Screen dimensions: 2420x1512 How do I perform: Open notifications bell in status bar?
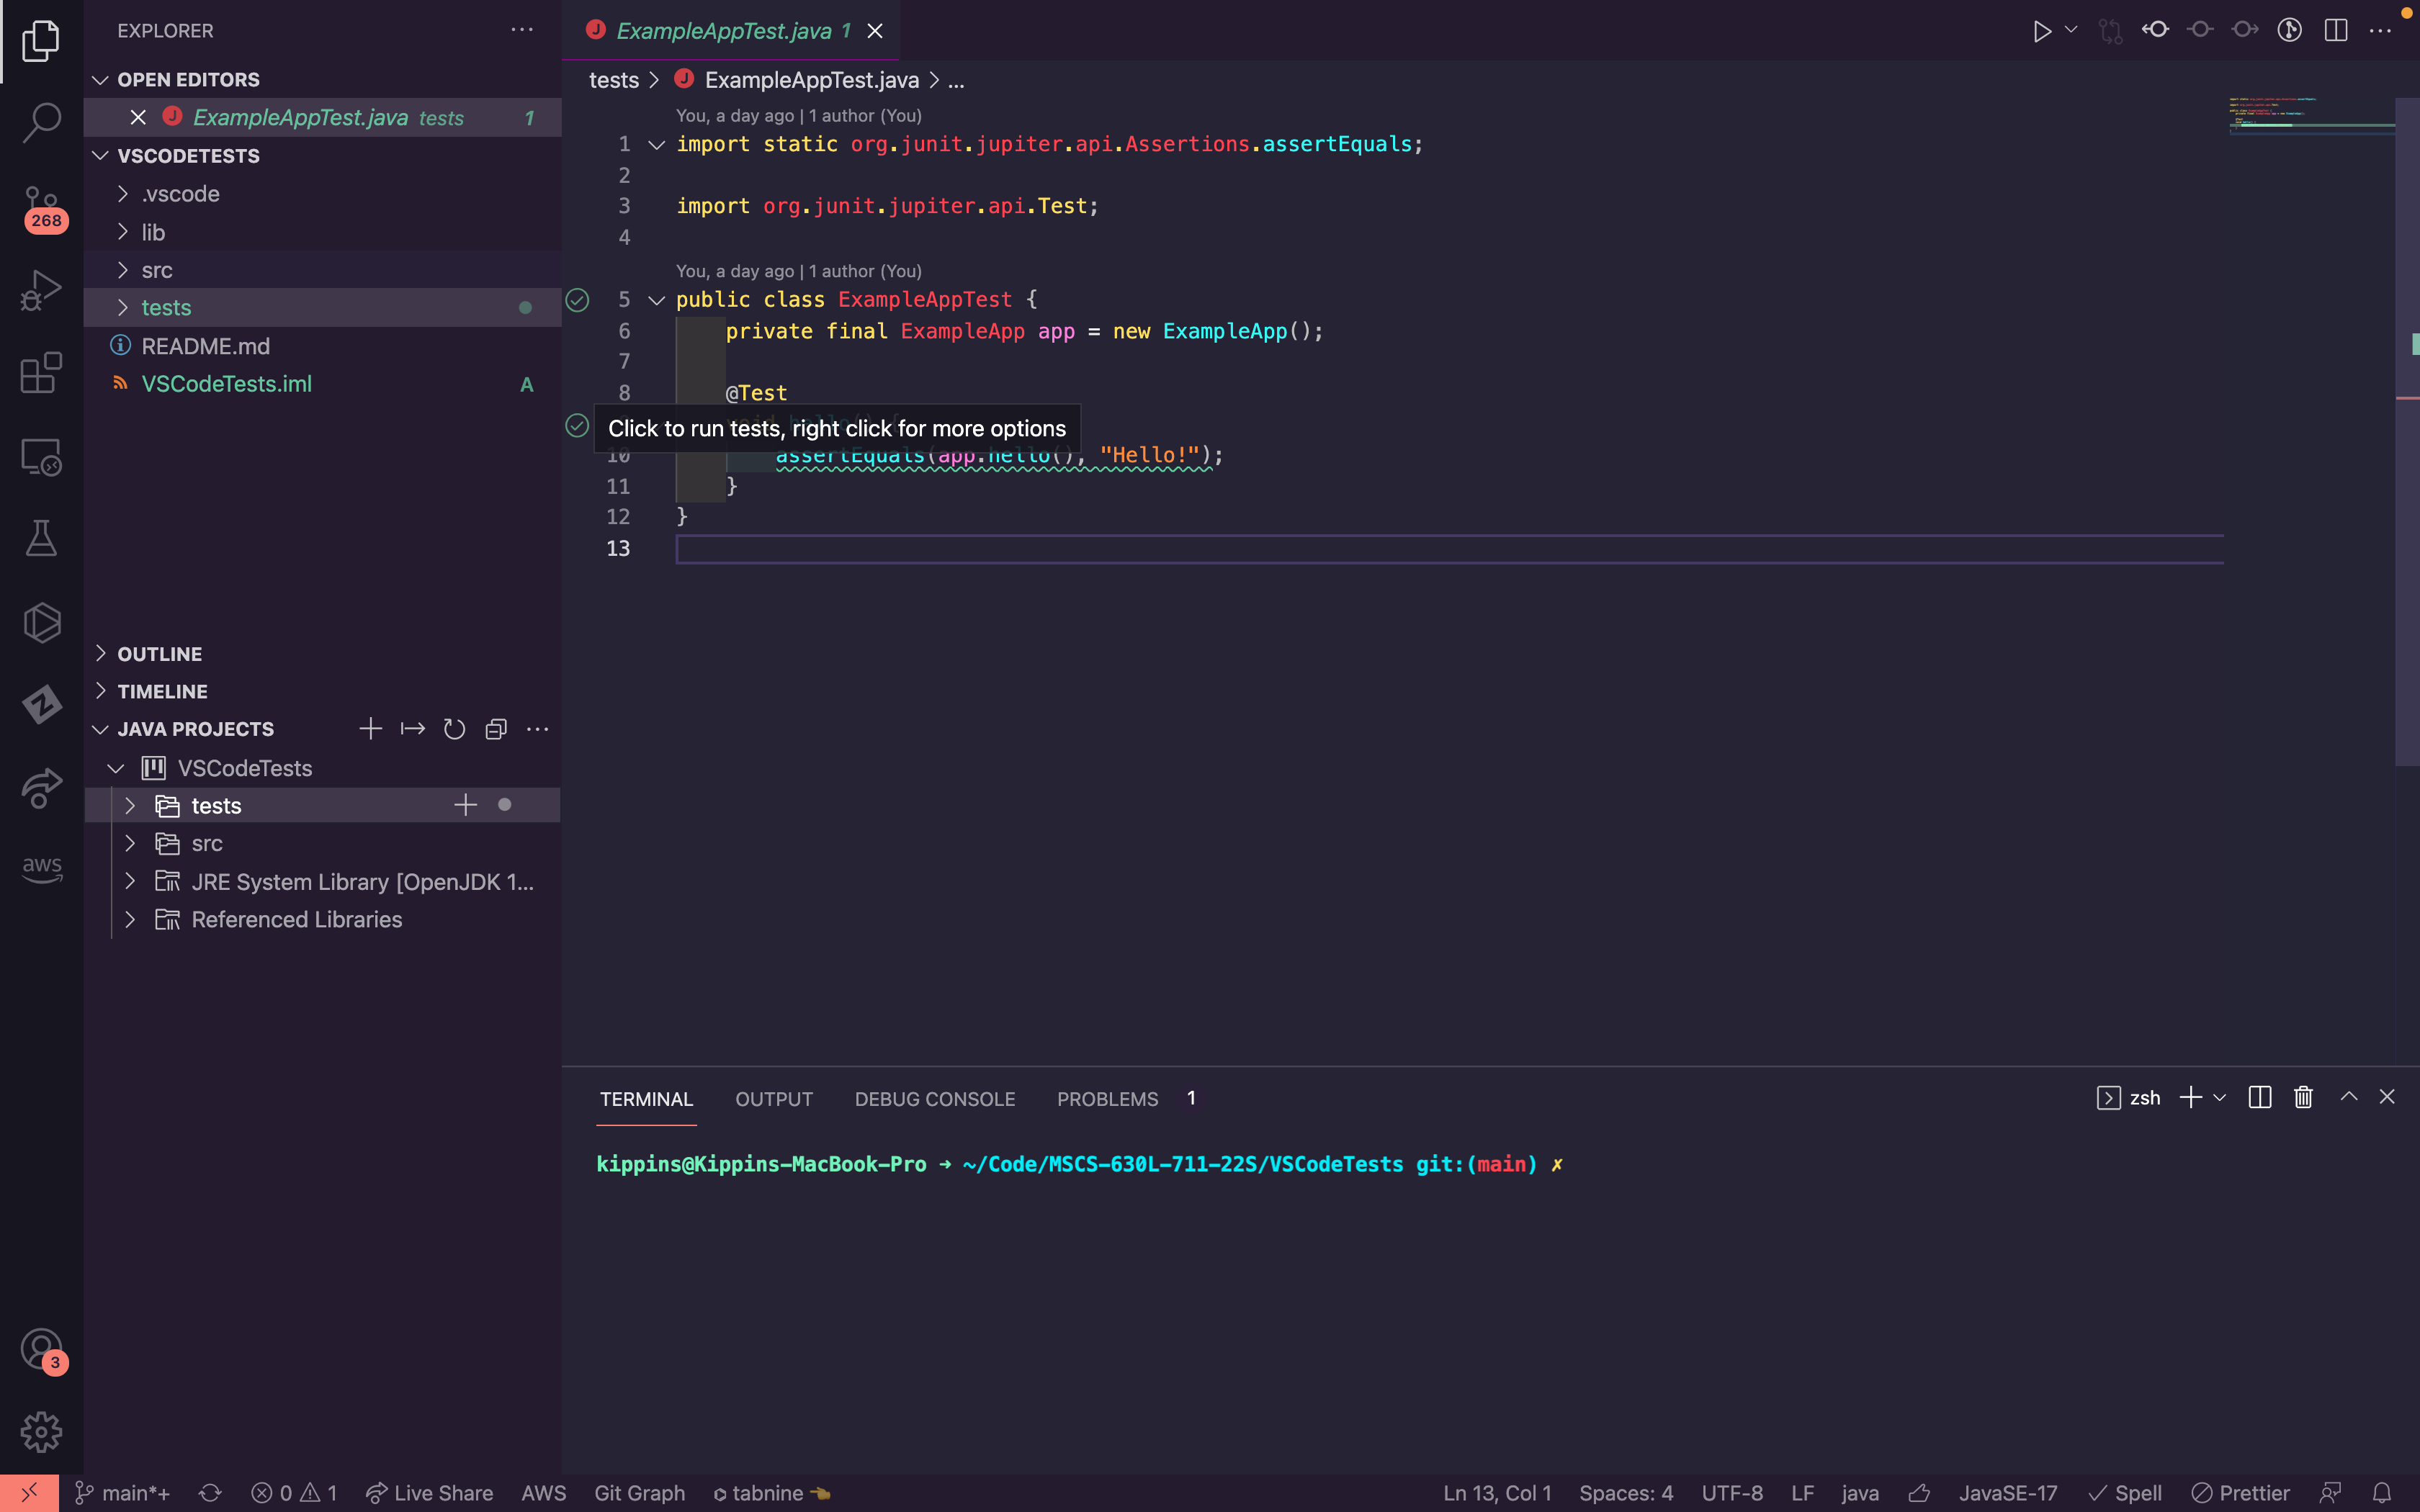(2382, 1493)
